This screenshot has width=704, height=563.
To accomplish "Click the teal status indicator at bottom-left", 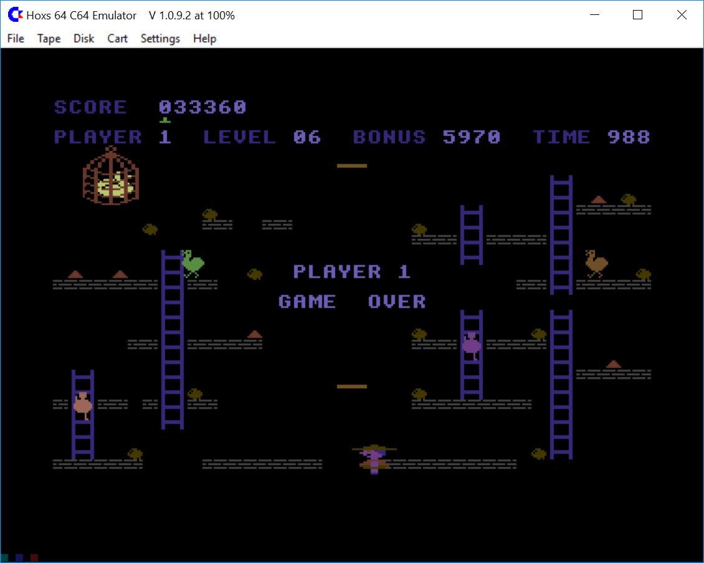I will (5, 557).
